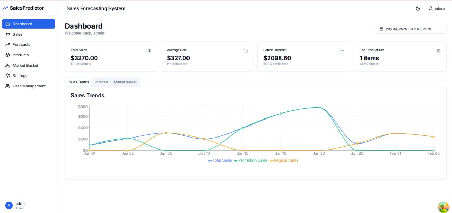Open User Management via its people icon

pyautogui.click(x=7, y=86)
